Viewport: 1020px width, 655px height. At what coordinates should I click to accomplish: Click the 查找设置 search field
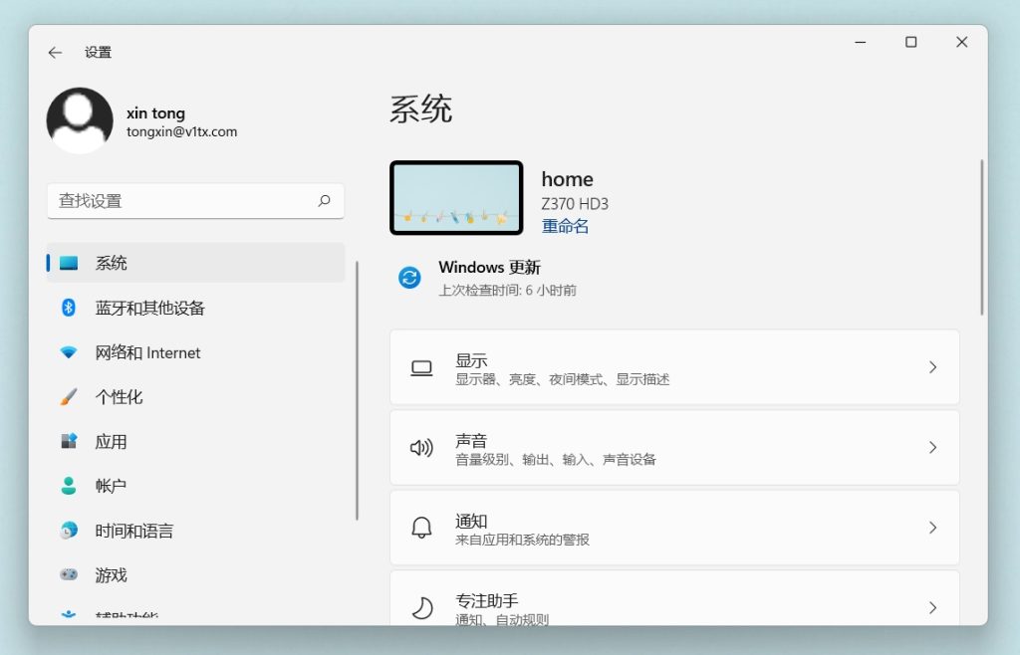[x=195, y=201]
